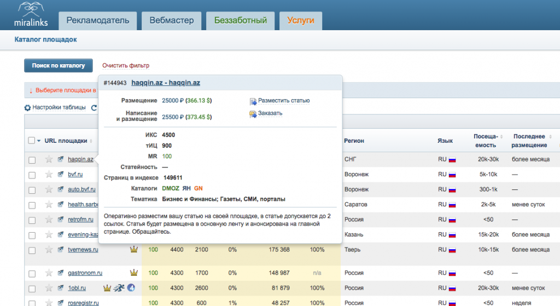Star the auto.bvf.ru row

(x=49, y=189)
